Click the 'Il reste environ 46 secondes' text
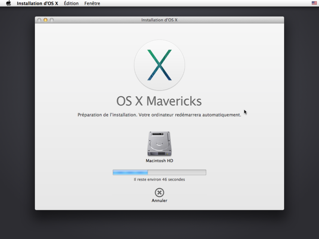This screenshot has width=319, height=239. (159, 179)
